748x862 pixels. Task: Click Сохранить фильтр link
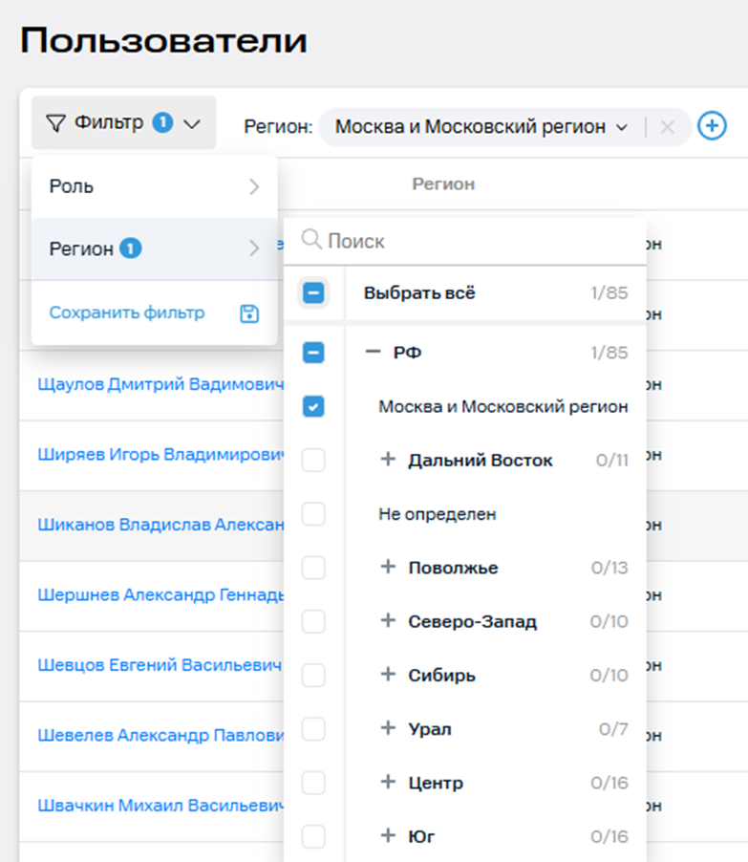(127, 312)
